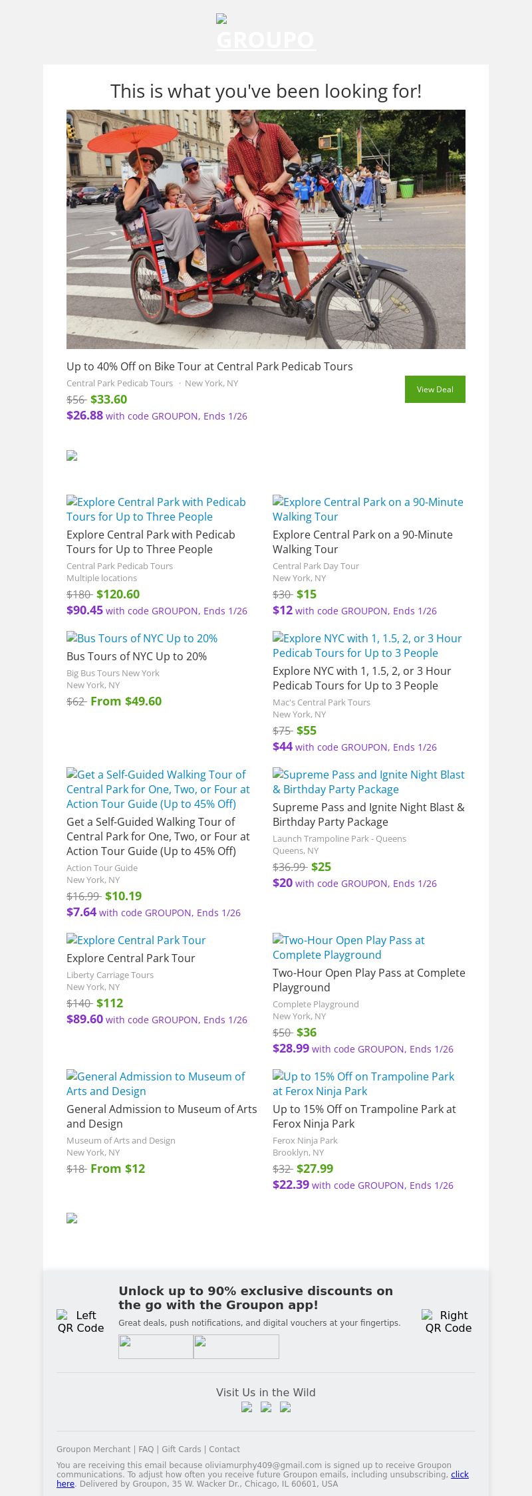Click the Right QR Code image
Viewport: 532px width, 1496px height.
[x=448, y=1321]
